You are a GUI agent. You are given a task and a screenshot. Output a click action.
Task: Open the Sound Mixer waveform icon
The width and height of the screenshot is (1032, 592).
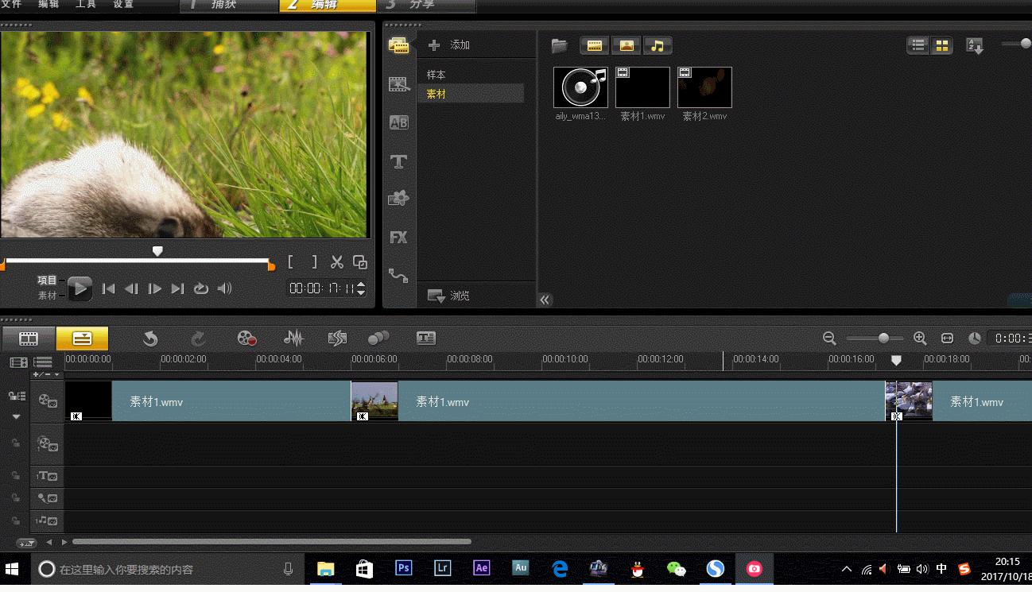click(293, 339)
